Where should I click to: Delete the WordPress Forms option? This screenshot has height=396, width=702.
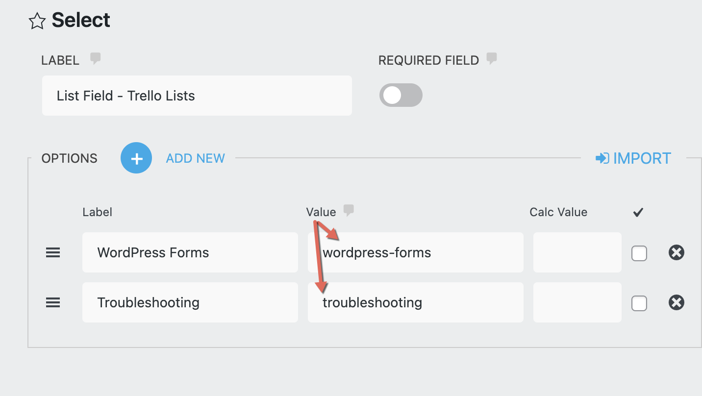tap(676, 253)
